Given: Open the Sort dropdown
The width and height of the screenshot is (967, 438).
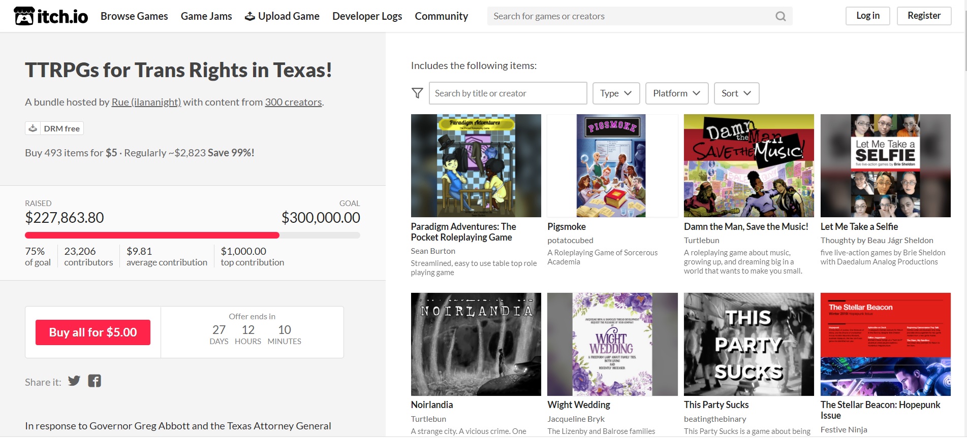Looking at the screenshot, I should [736, 93].
